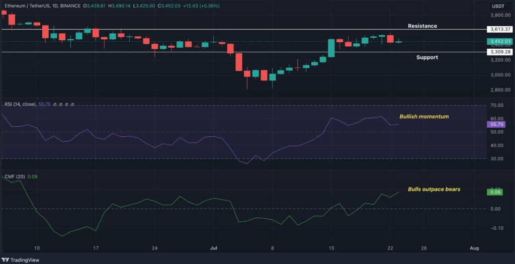
Task: Click the 17 date axis label
Action: 96,248
